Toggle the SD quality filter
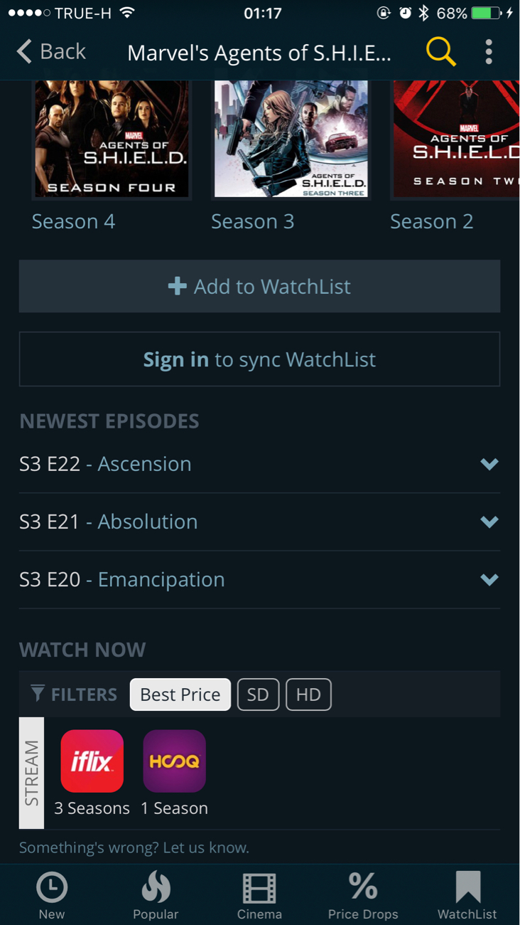 pyautogui.click(x=258, y=694)
